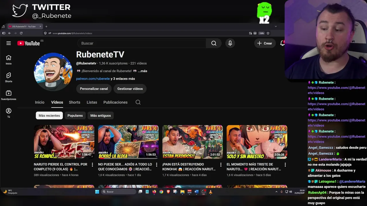Click the Windows taskbar Buscar box

click(118, 192)
